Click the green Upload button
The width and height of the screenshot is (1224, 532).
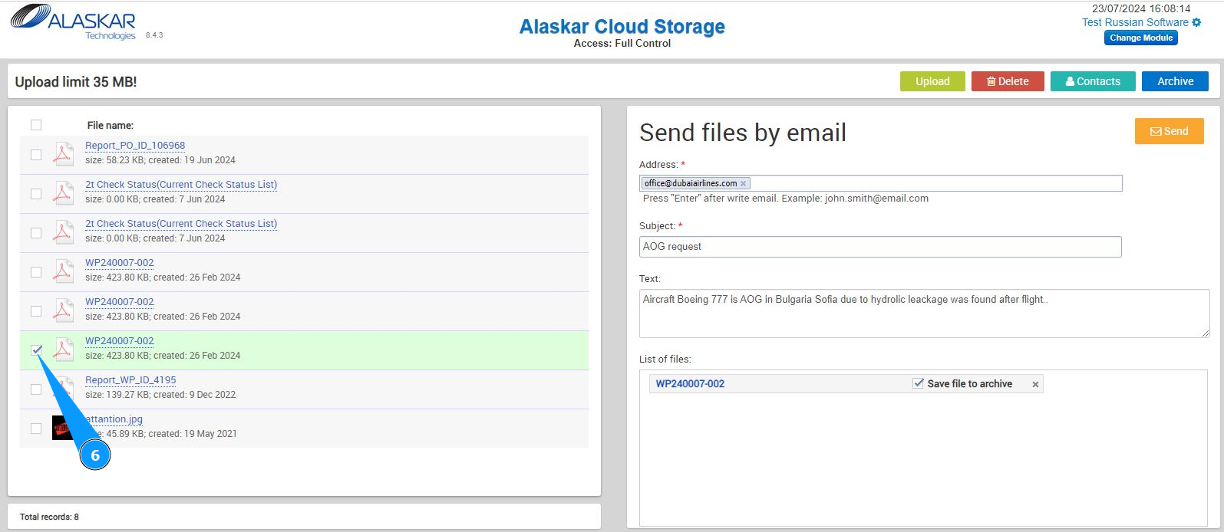[x=932, y=81]
